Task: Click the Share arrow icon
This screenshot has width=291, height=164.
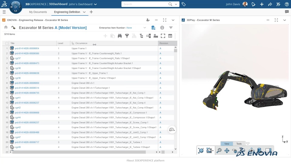Action: 270,4
